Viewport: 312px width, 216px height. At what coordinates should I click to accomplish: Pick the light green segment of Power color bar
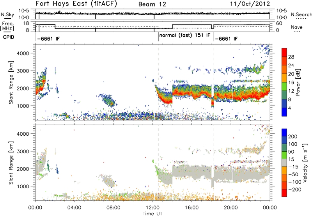(x=284, y=87)
